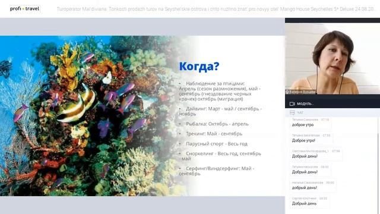Click Светлана Милосердова_1's message 'Добрый день!'
The width and height of the screenshot is (380, 214).
click(305, 156)
